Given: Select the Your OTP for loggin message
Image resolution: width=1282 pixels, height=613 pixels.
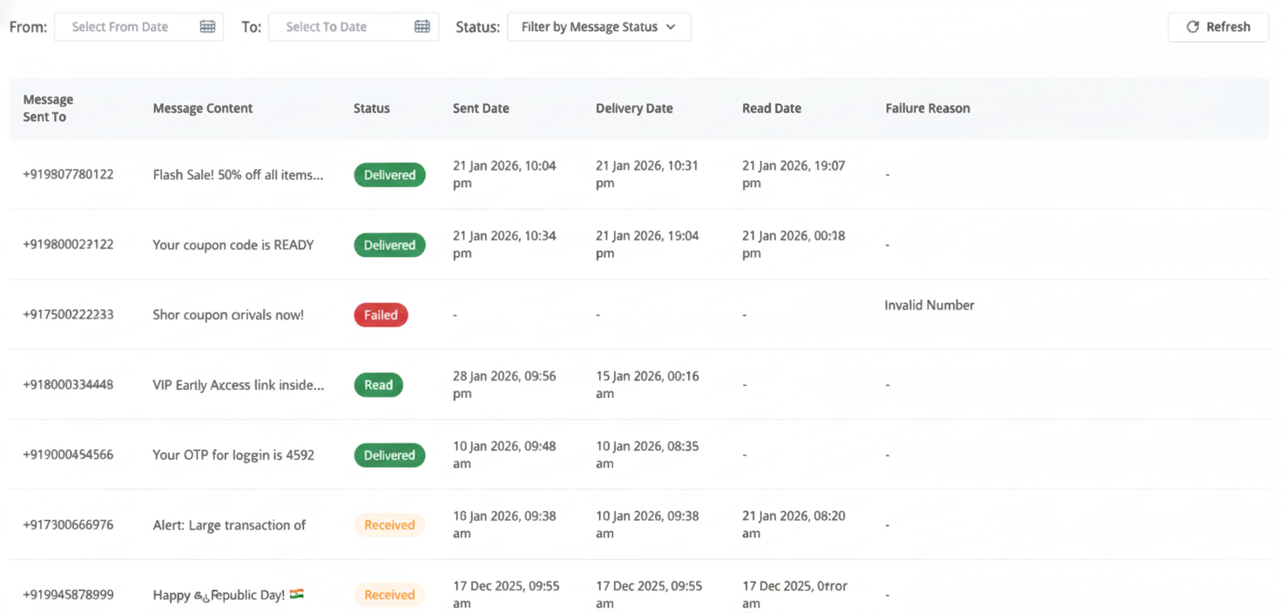Looking at the screenshot, I should click(233, 455).
